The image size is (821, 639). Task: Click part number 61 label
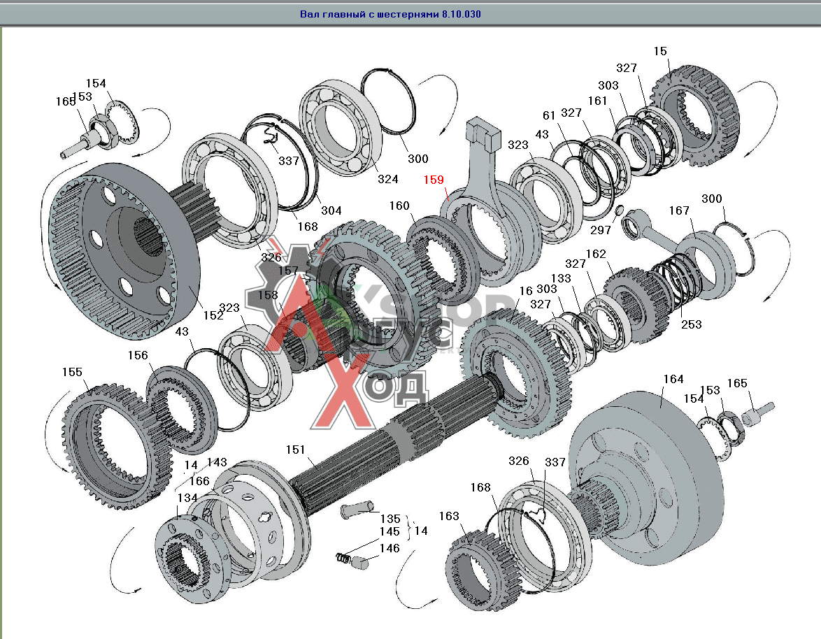548,115
